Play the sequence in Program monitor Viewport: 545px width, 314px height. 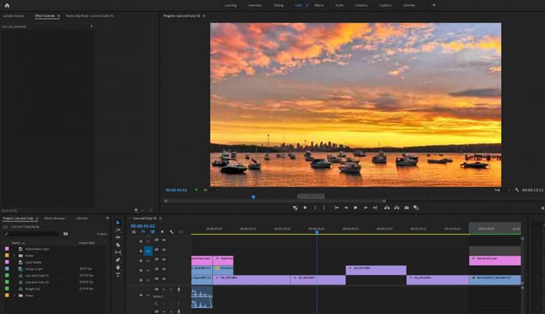[x=356, y=208]
